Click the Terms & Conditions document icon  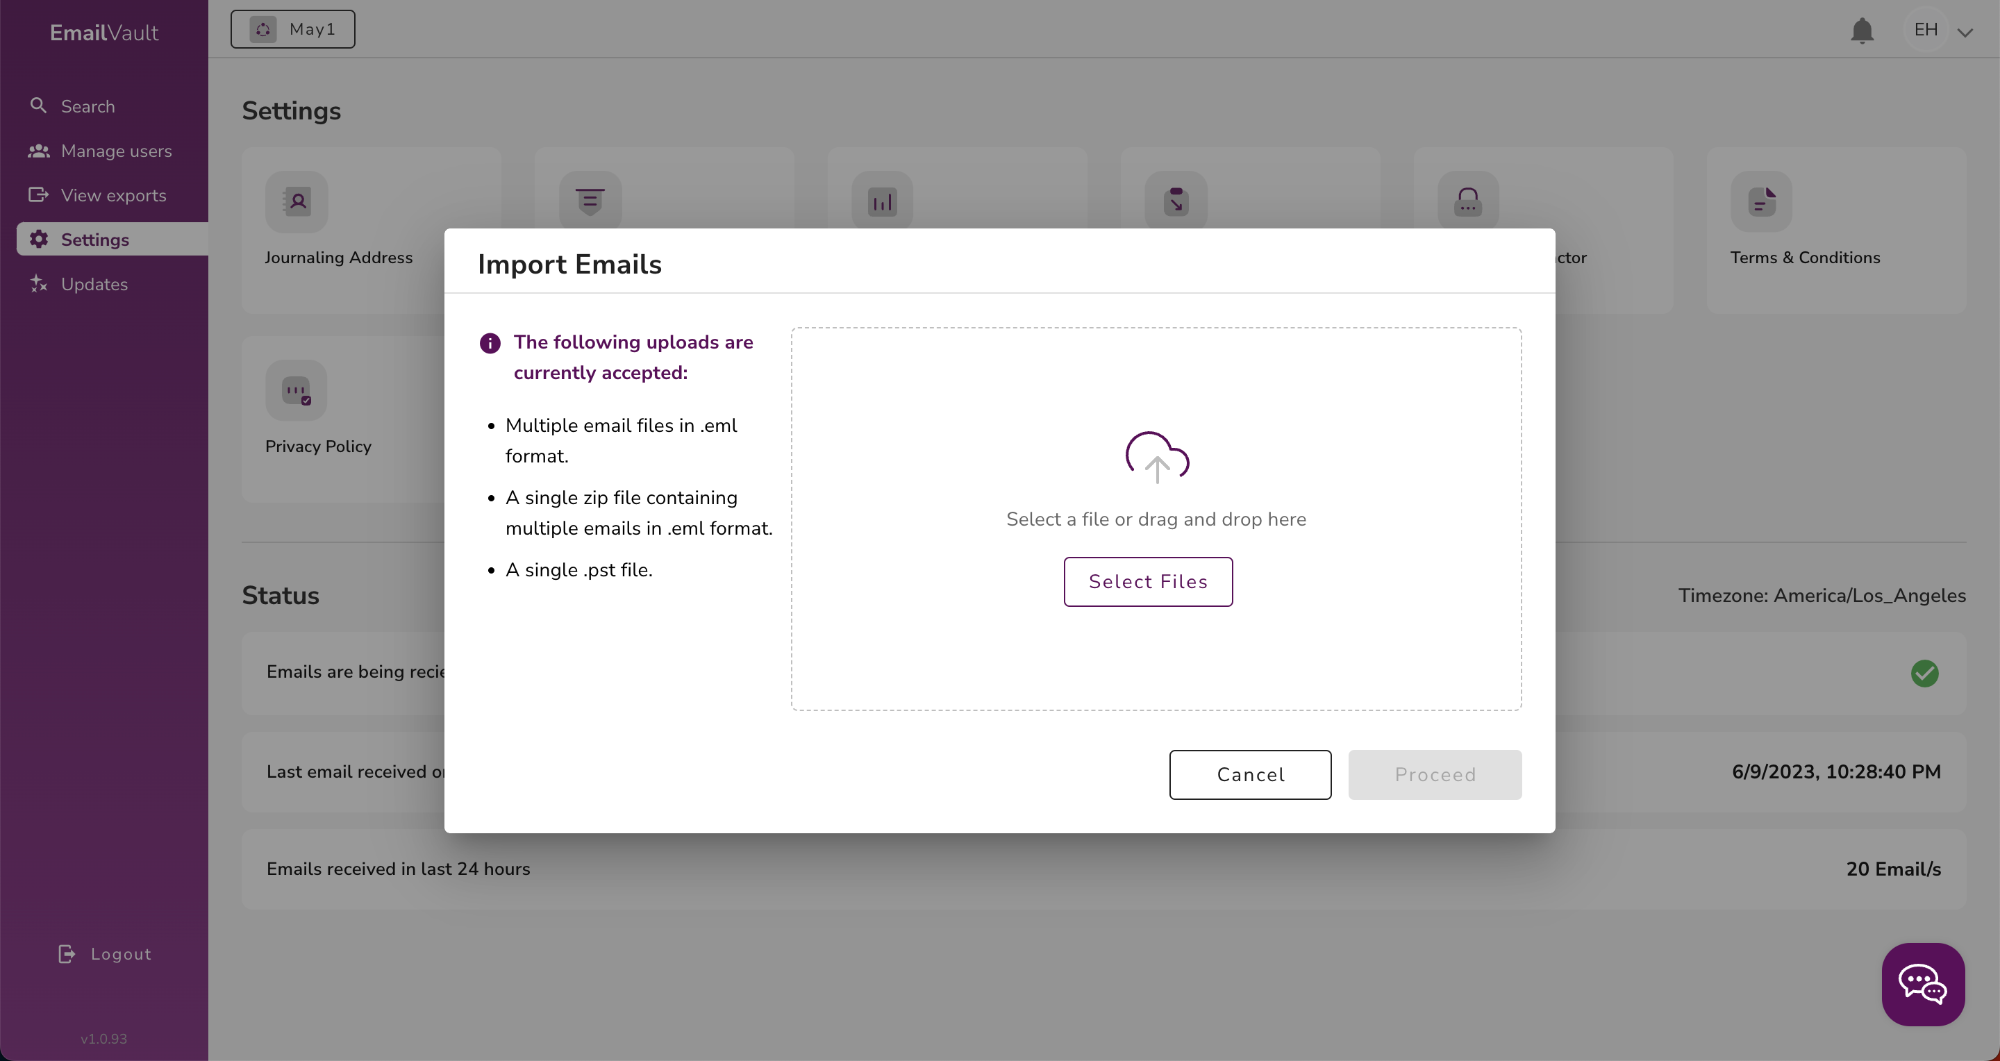[x=1761, y=202]
